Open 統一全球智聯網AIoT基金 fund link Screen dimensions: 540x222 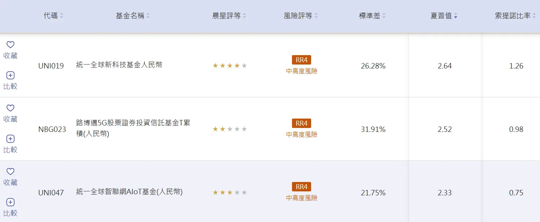[x=129, y=192]
